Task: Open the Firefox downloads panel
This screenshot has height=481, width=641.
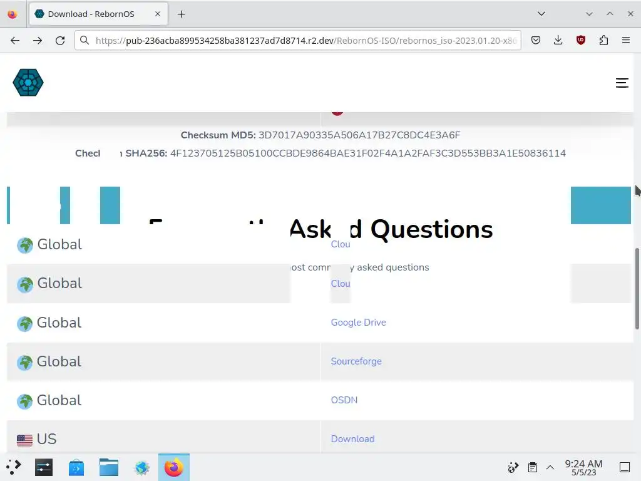Action: click(558, 40)
